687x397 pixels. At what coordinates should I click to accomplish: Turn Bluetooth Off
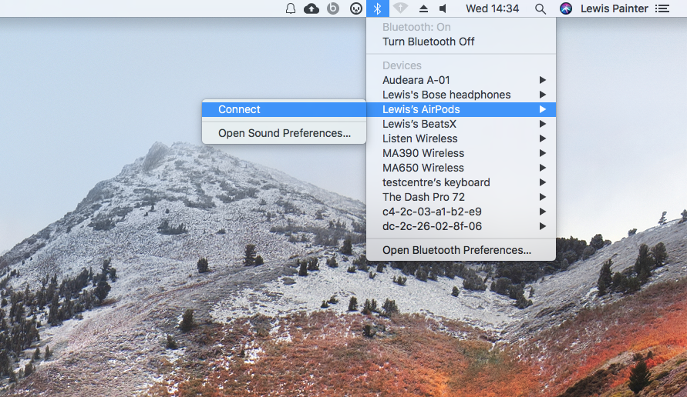tap(429, 42)
